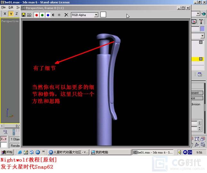Toggle first modifier stack square icon
This screenshot has width=207, height=173.
201,42
